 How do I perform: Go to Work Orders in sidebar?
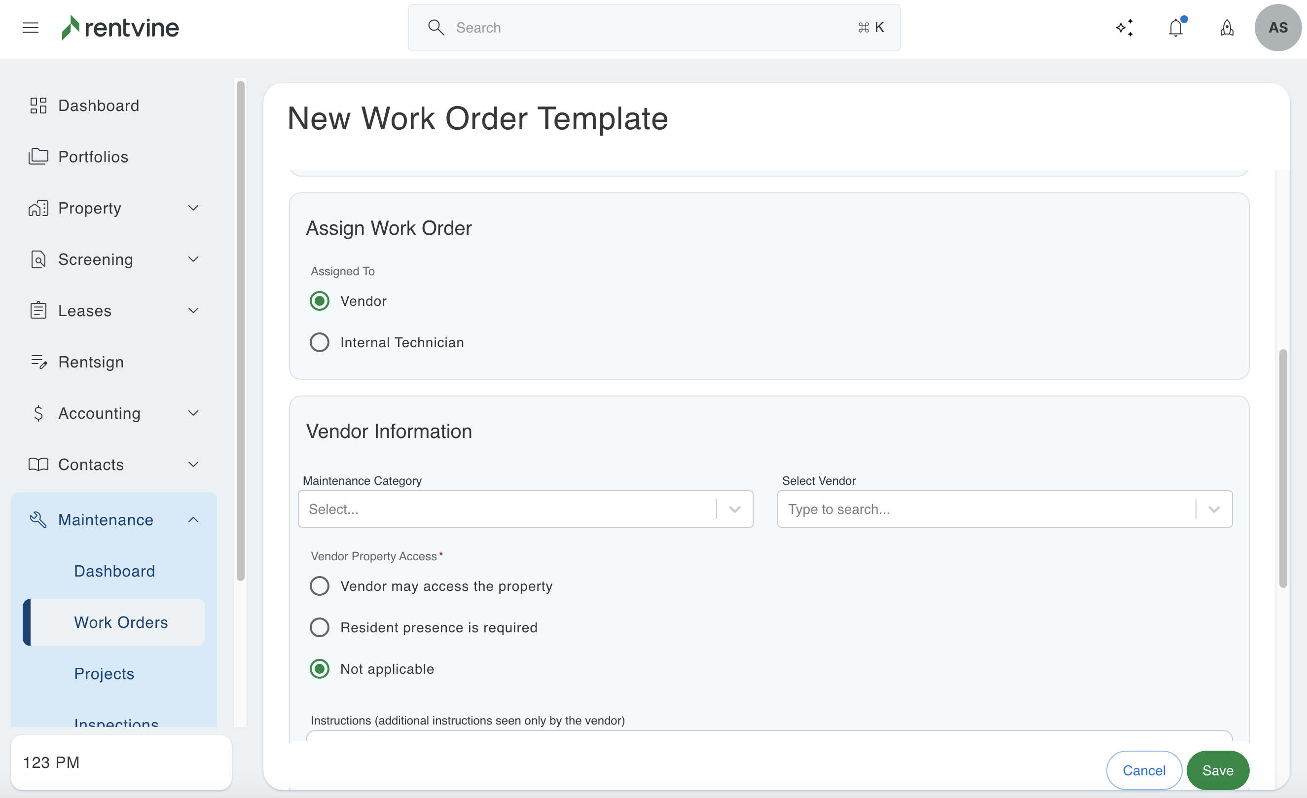pos(121,622)
